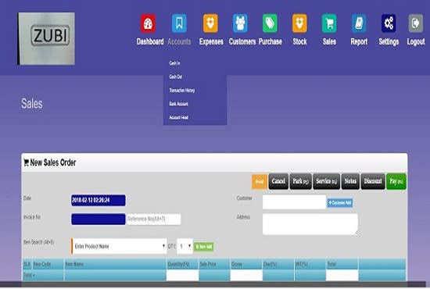Image resolution: width=430 pixels, height=289 pixels.
Task: Click the Date field
Action: pos(99,200)
